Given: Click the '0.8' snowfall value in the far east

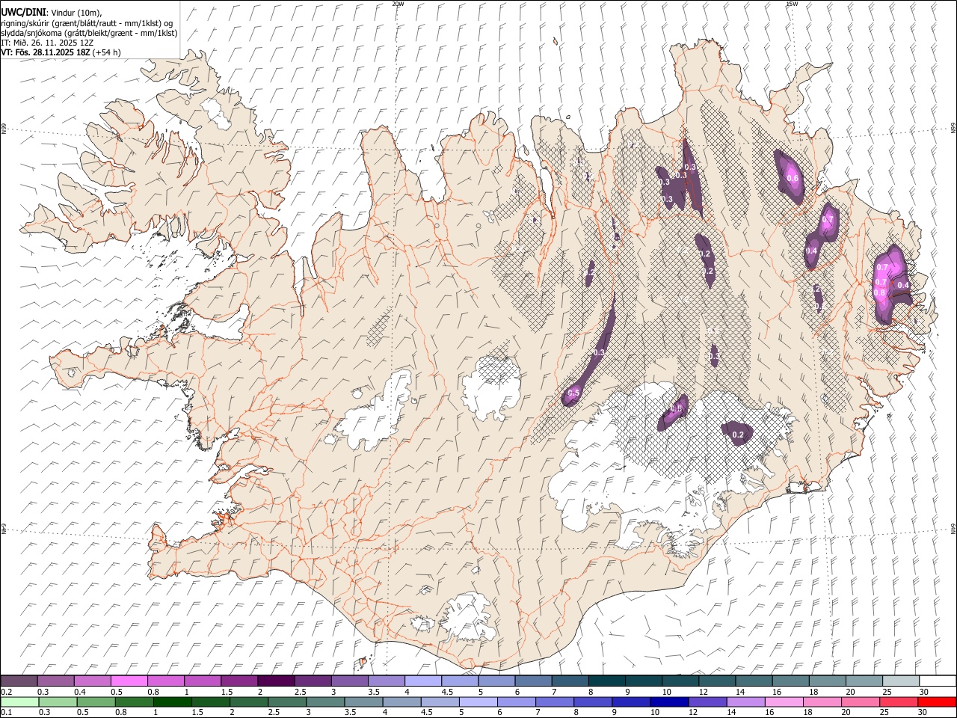Looking at the screenshot, I should [x=879, y=293].
